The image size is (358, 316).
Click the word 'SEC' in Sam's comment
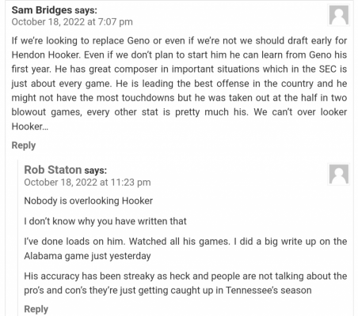(328, 70)
